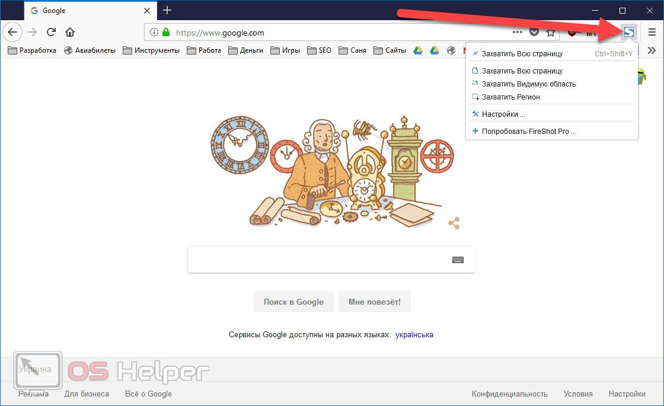Open the footer Настройки link

(627, 394)
